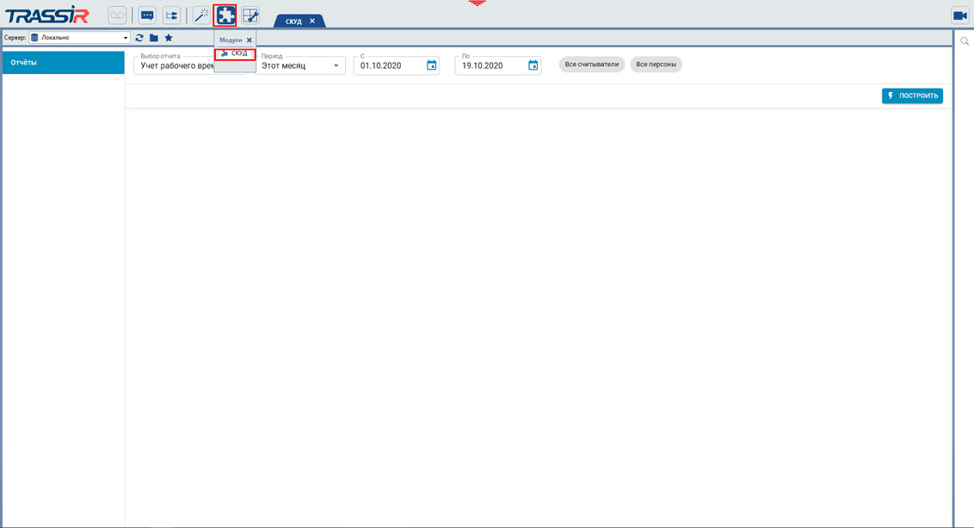Click the puzzle piece Modules icon
This screenshot has height=528, width=974.
pyautogui.click(x=225, y=15)
